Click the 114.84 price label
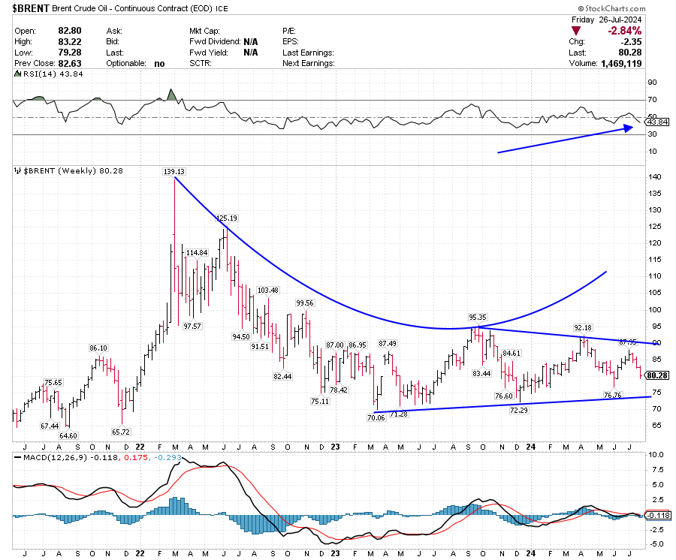Image resolution: width=676 pixels, height=560 pixels. pyautogui.click(x=197, y=253)
